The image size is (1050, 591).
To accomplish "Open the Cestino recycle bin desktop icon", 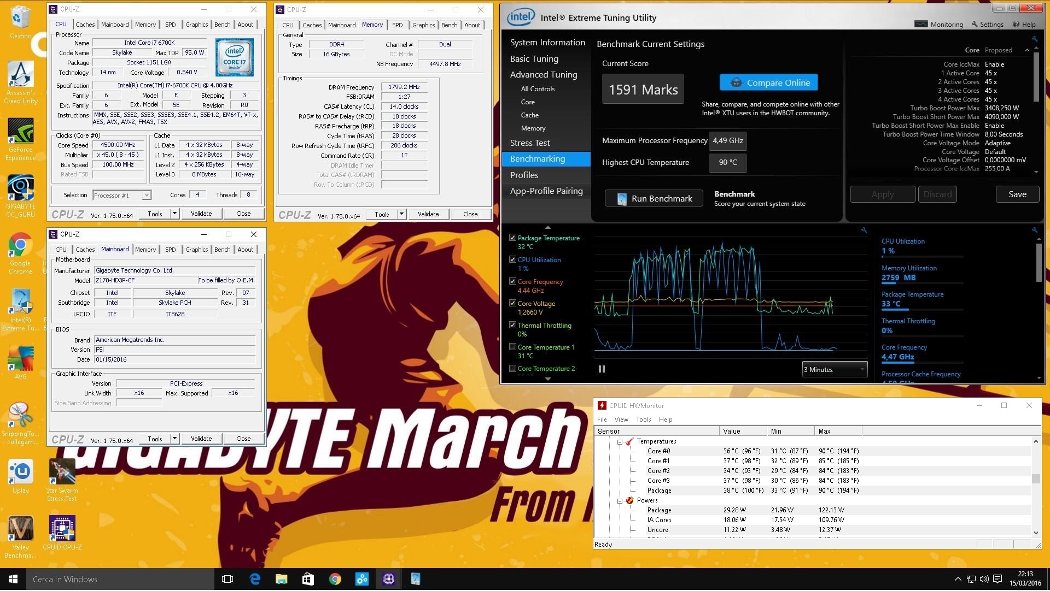I will pyautogui.click(x=21, y=22).
